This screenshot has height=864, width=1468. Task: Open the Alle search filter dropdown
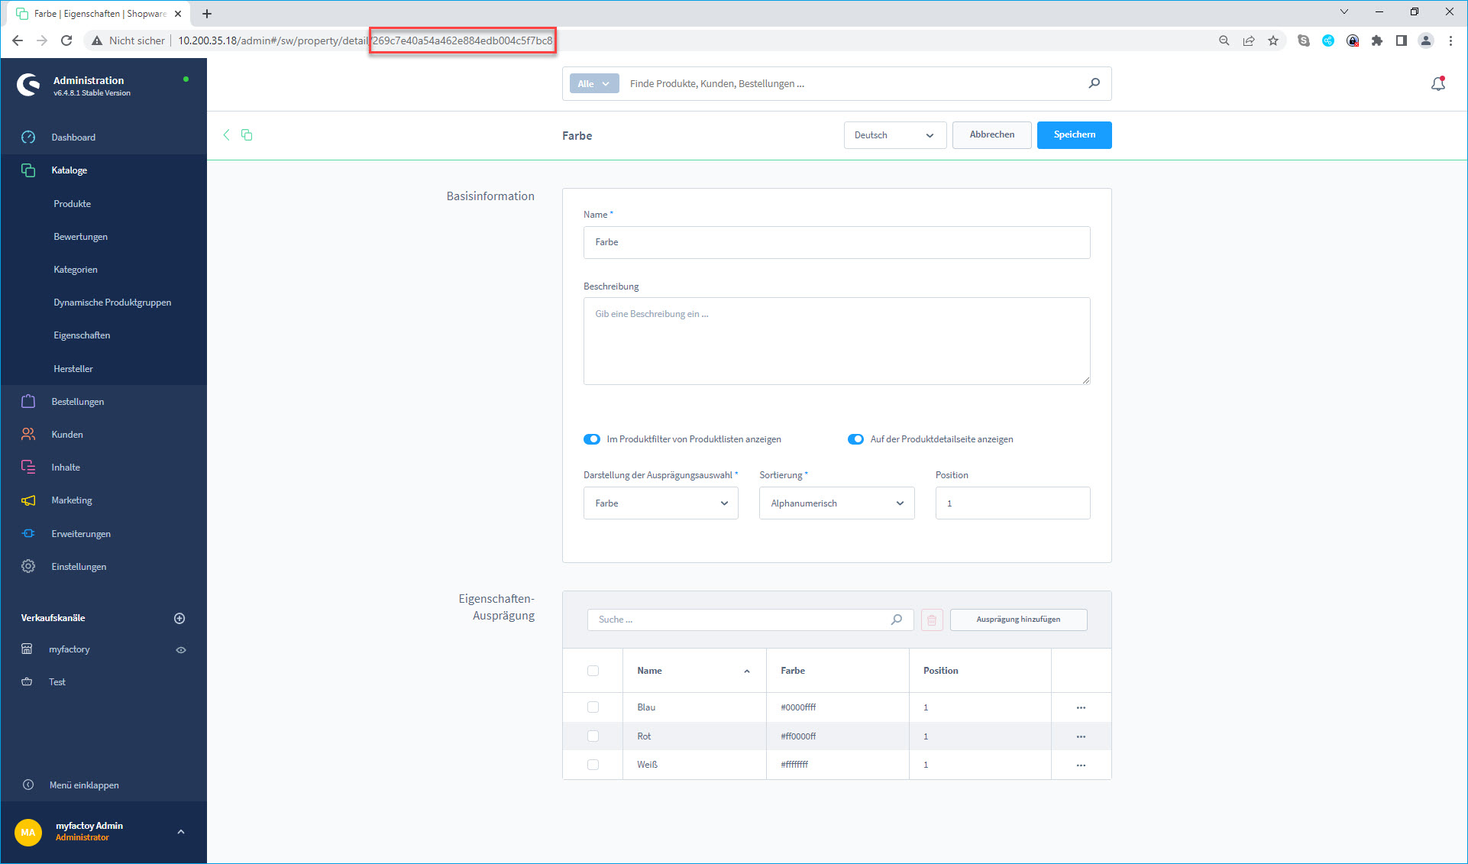pos(593,84)
